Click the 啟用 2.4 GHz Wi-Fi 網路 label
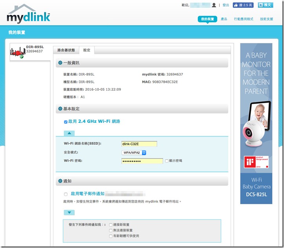Image resolution: width=284 pixels, height=248 pixels. (94, 121)
